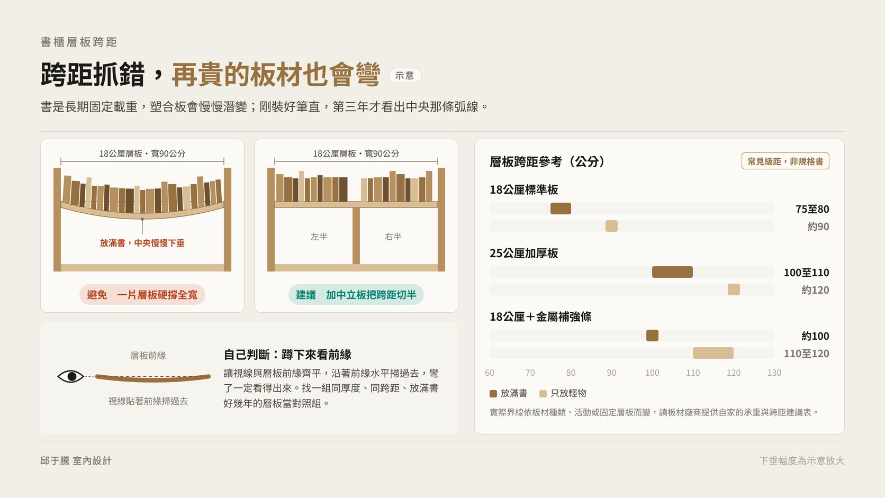Click the 左半 compartment label

tap(319, 237)
